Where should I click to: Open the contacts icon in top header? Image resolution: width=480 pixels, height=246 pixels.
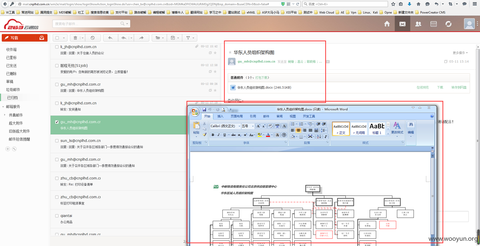418,24
